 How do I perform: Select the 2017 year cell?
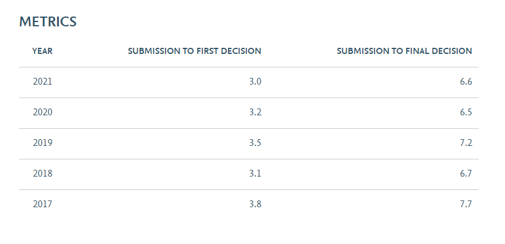coord(42,204)
